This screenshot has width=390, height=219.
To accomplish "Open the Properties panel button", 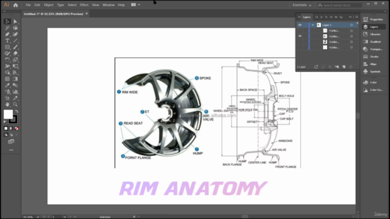I will 373,19.
